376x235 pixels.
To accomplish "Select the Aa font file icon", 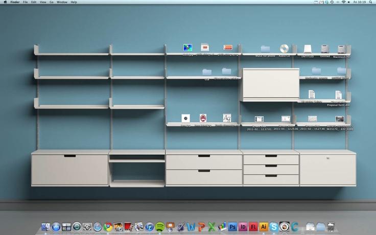I will click(227, 118).
